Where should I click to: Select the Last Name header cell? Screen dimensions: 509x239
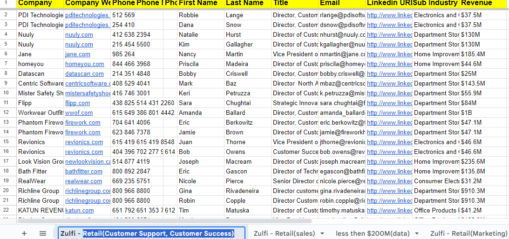(x=248, y=4)
